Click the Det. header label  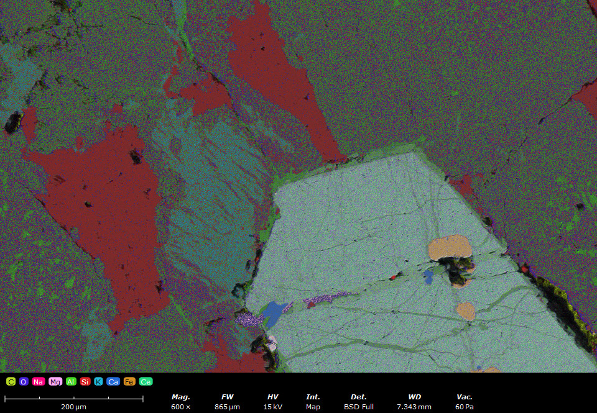359,397
